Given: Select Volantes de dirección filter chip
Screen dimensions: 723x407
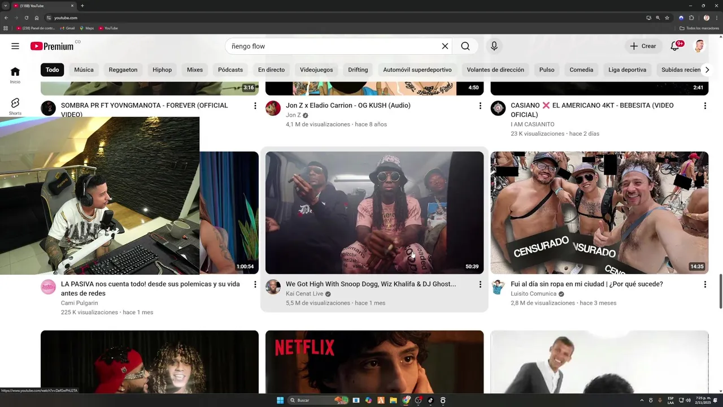Looking at the screenshot, I should [495, 70].
